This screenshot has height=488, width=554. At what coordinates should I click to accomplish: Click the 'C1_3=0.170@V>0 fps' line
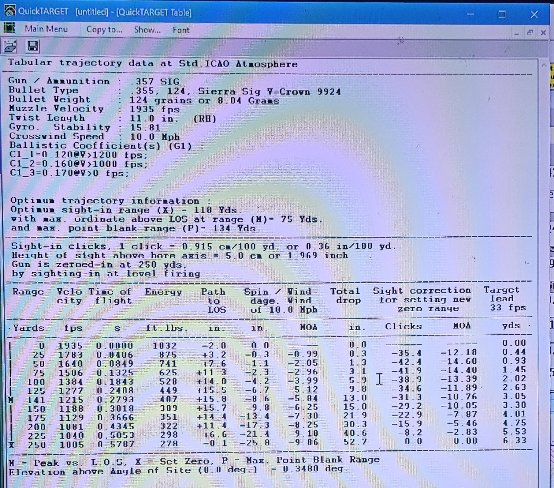[69, 173]
